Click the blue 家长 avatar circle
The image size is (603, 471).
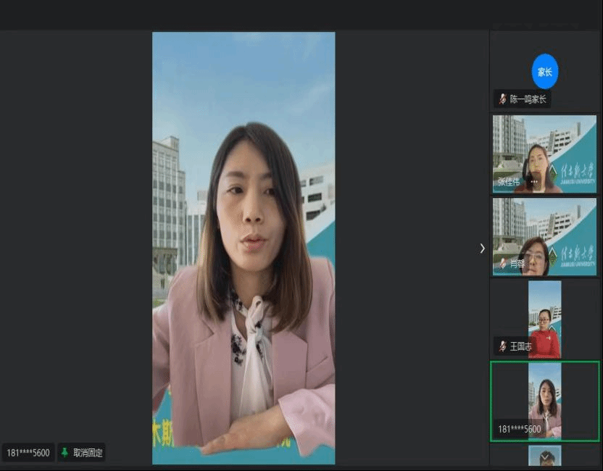(x=544, y=72)
